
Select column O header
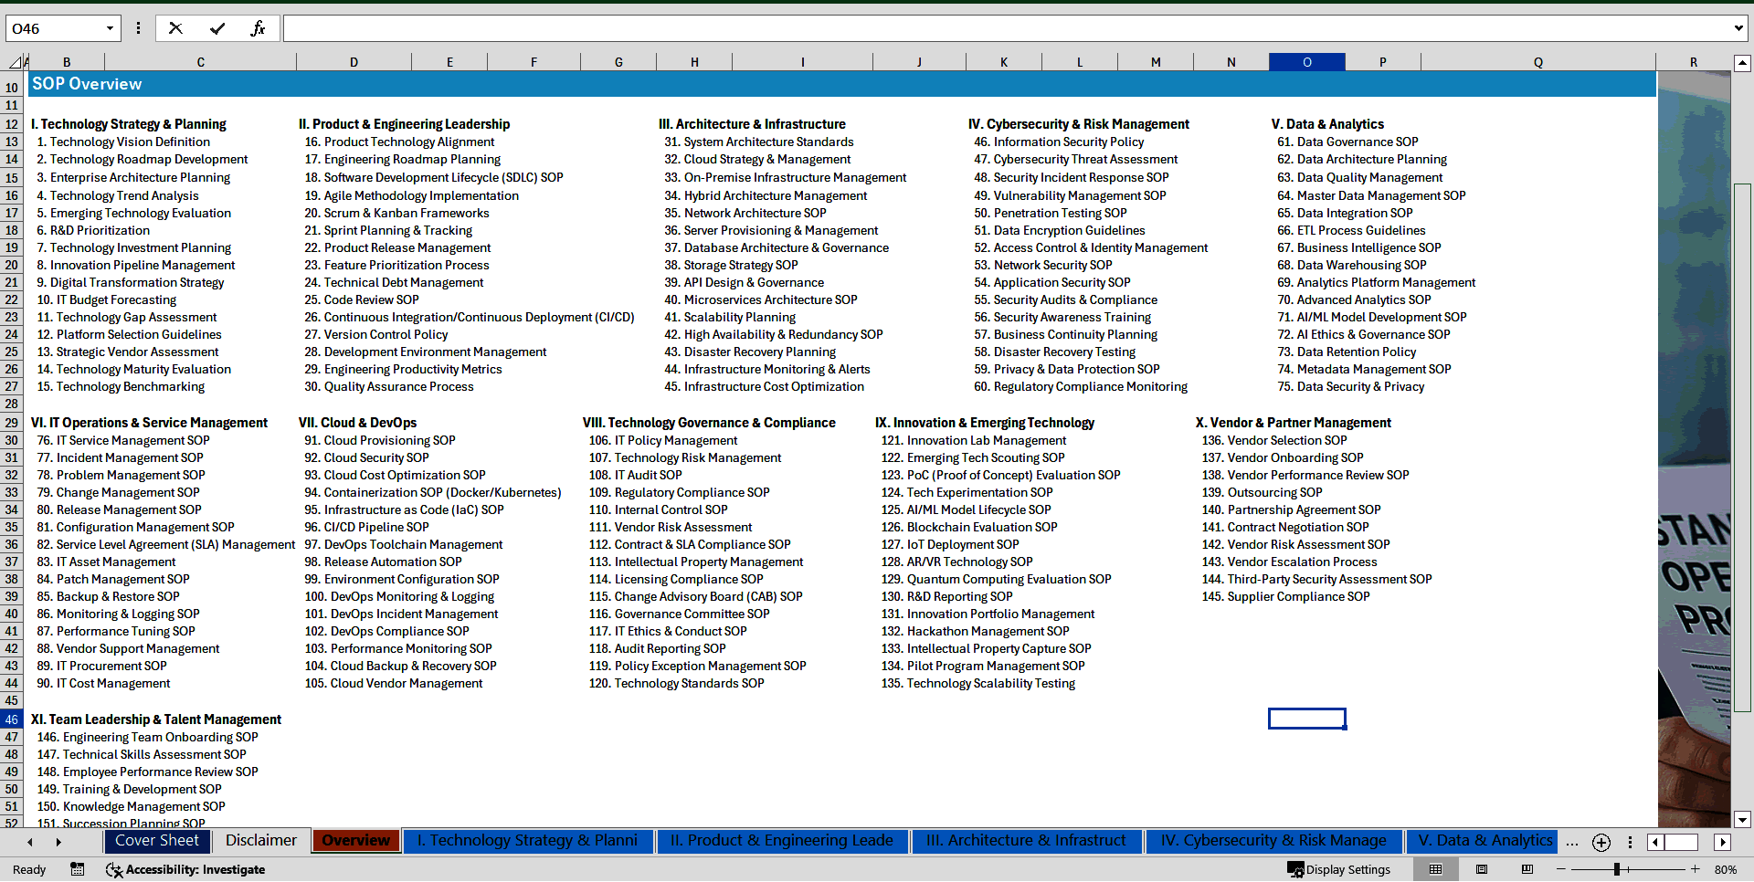(1306, 62)
